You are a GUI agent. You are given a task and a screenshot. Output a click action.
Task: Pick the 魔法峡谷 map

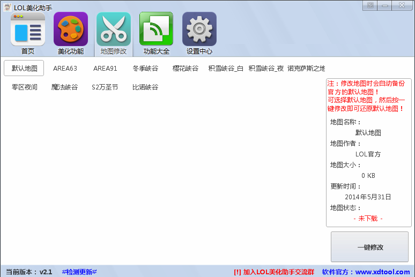[64, 87]
